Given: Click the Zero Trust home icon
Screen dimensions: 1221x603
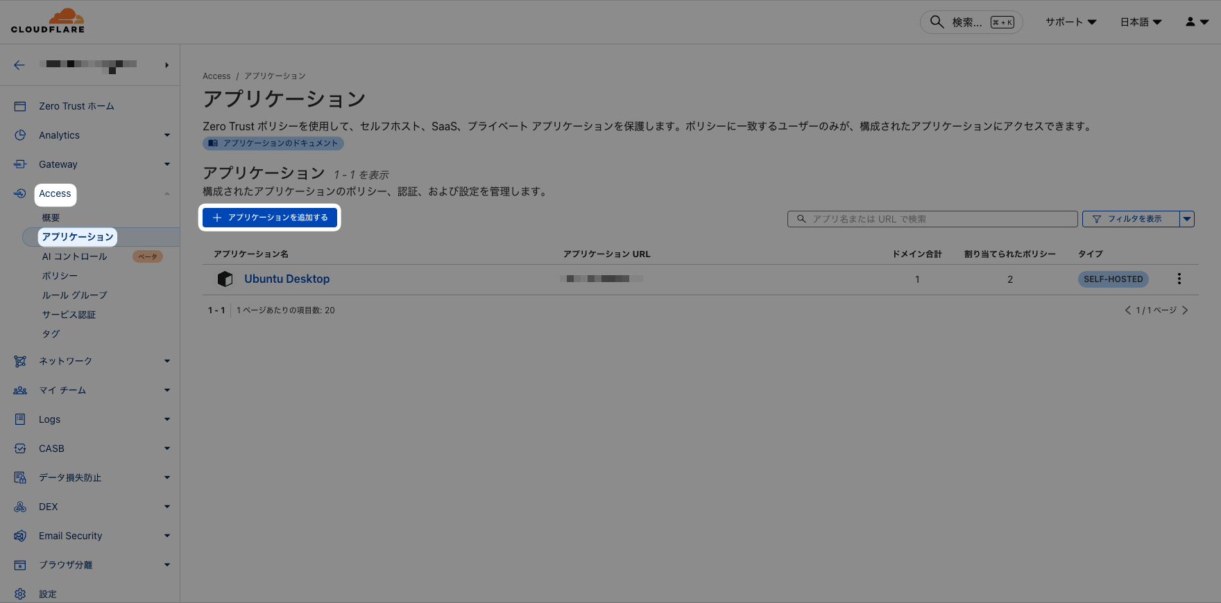Looking at the screenshot, I should pos(20,106).
